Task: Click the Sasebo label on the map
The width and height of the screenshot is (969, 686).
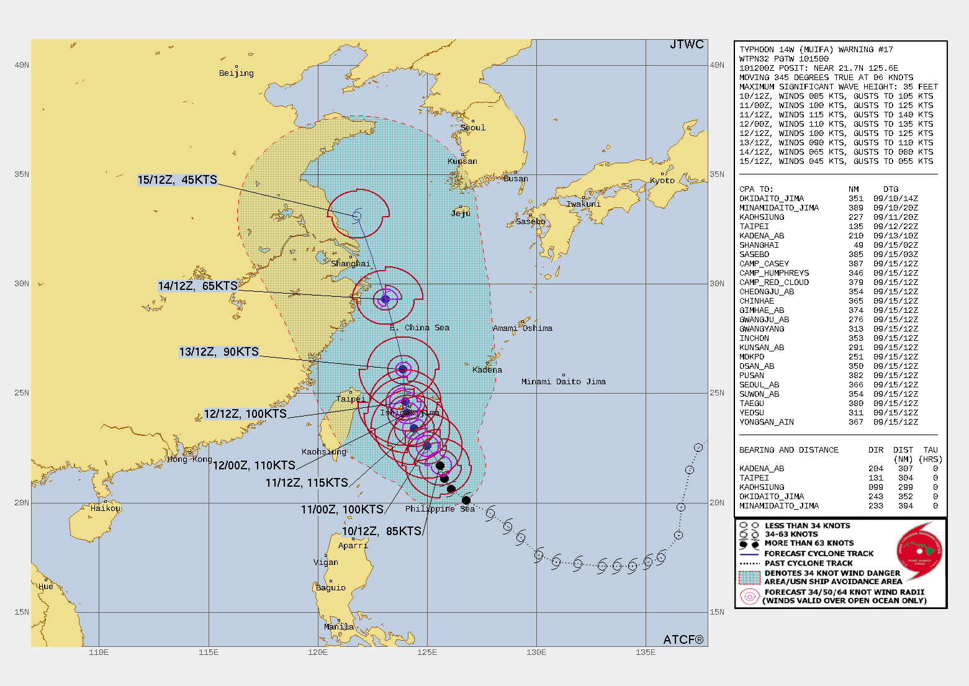Action: 531,222
